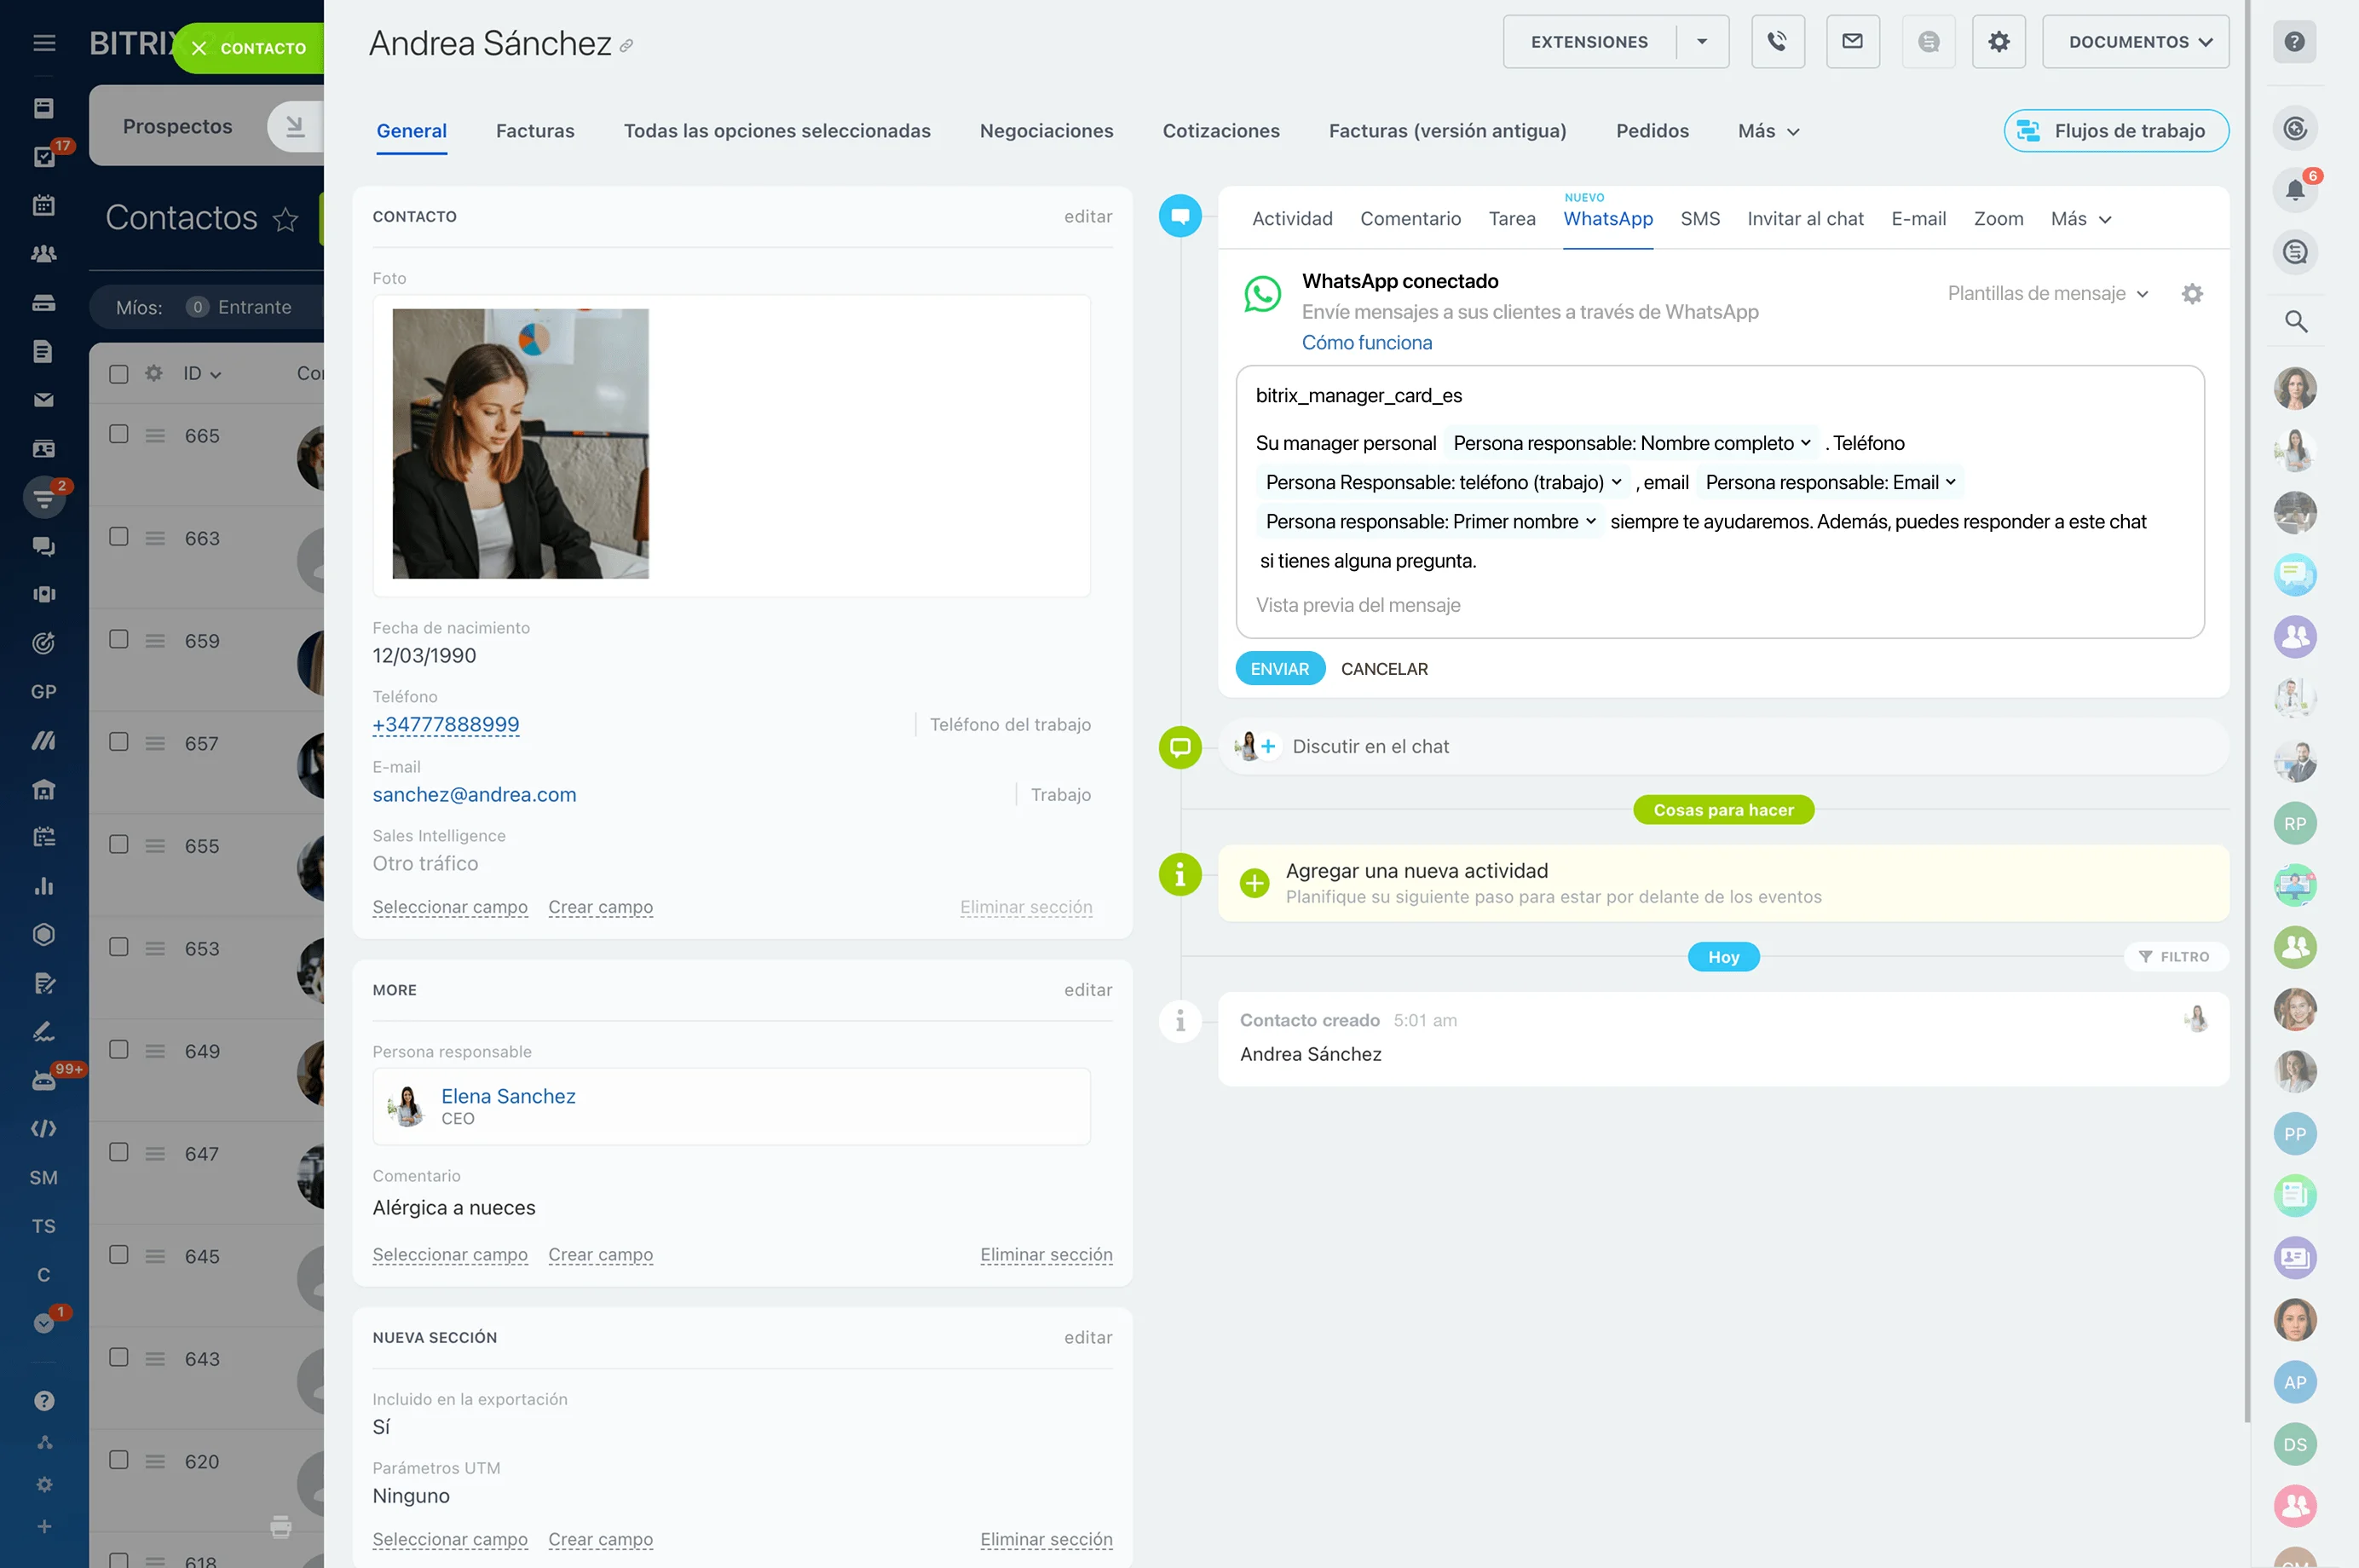Click the settings gear icon near Documentos
This screenshot has height=1568, width=2359.
click(1998, 41)
